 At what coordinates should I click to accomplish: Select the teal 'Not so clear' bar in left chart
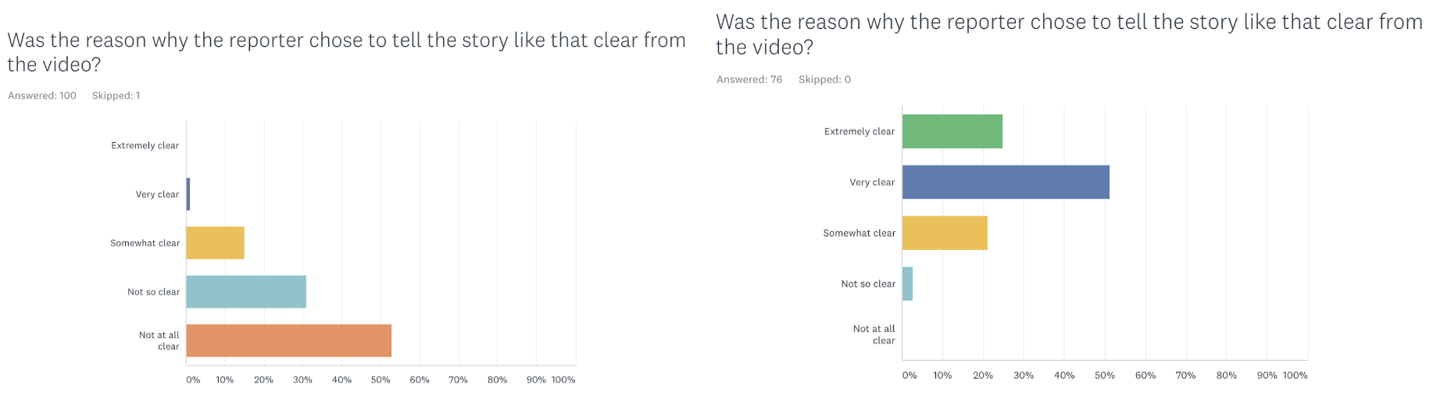coord(246,292)
